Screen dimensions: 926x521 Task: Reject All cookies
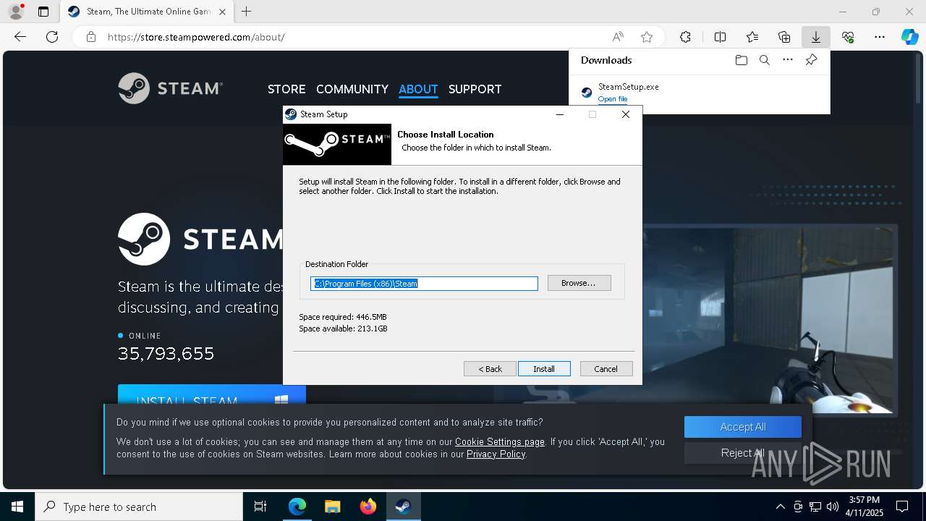(743, 453)
